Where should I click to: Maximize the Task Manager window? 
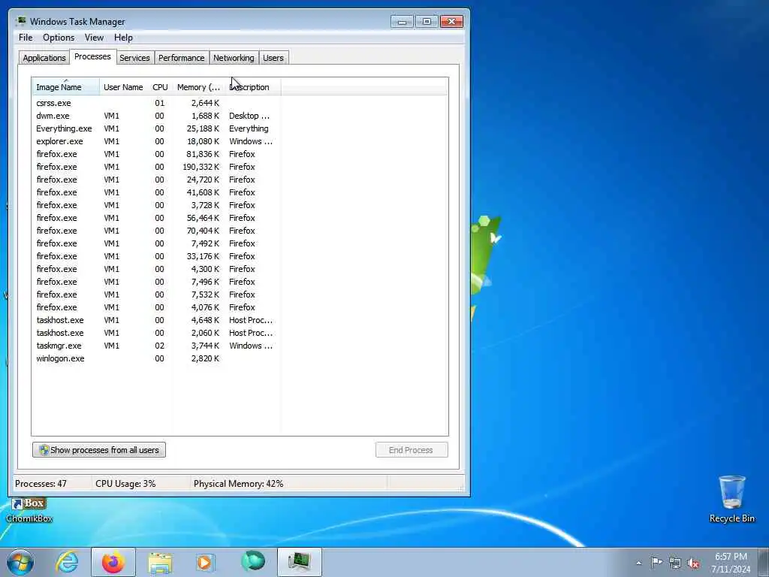427,22
